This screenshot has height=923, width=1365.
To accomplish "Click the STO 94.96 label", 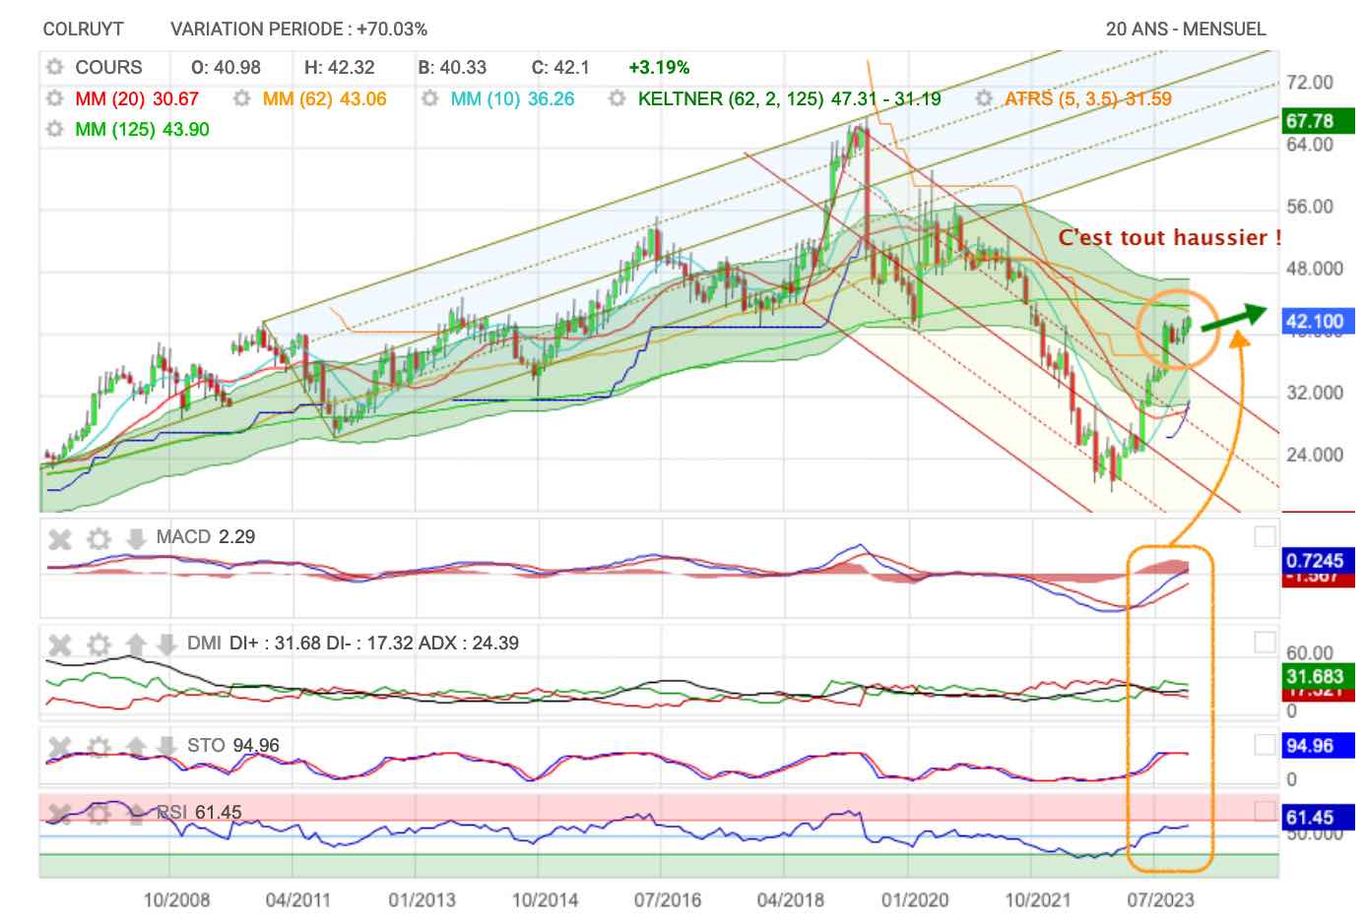I will (x=233, y=746).
